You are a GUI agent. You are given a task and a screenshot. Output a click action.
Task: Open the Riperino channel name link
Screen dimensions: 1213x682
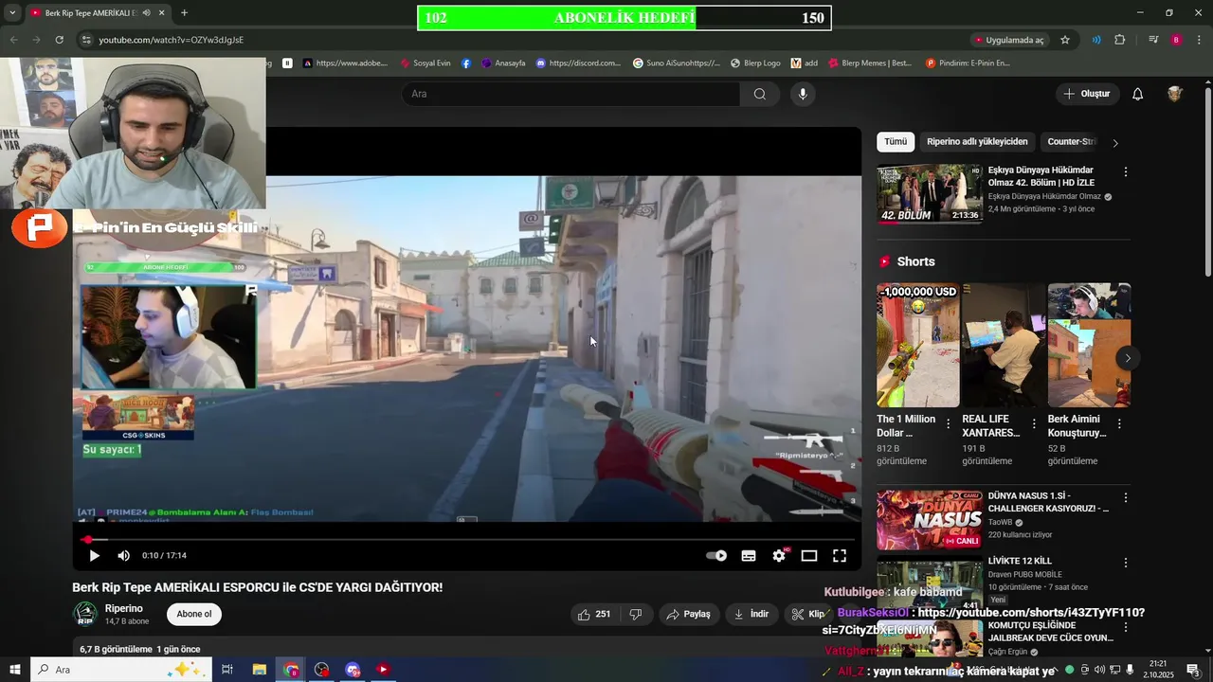tap(124, 608)
